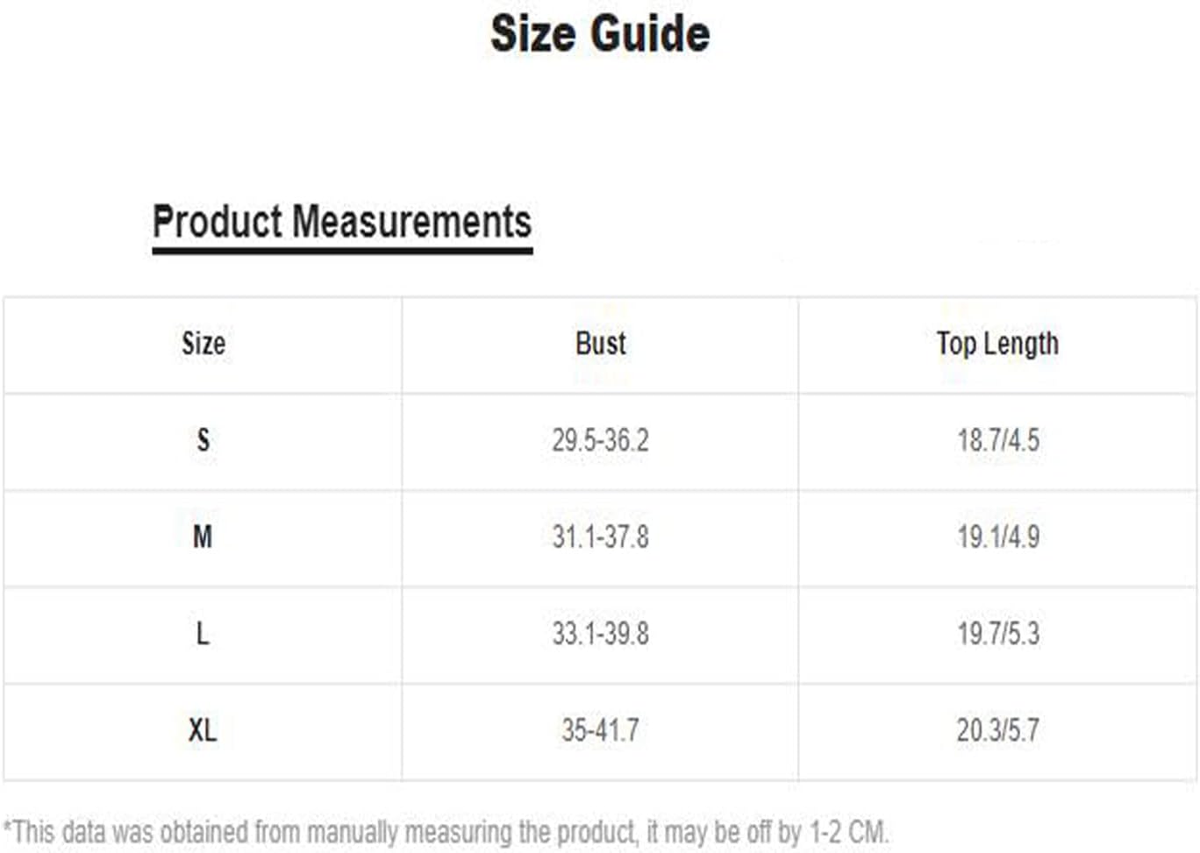
Task: Click bust value 29.5-36.2
Action: (601, 439)
